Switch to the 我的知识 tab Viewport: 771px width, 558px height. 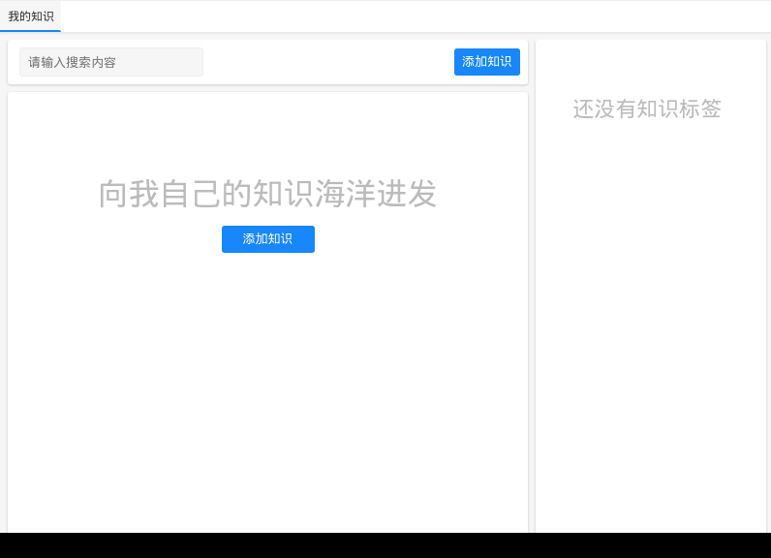[30, 16]
